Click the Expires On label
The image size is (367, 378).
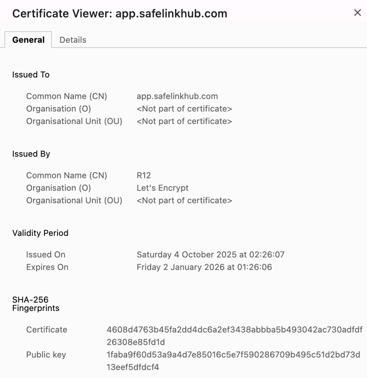pyautogui.click(x=47, y=267)
